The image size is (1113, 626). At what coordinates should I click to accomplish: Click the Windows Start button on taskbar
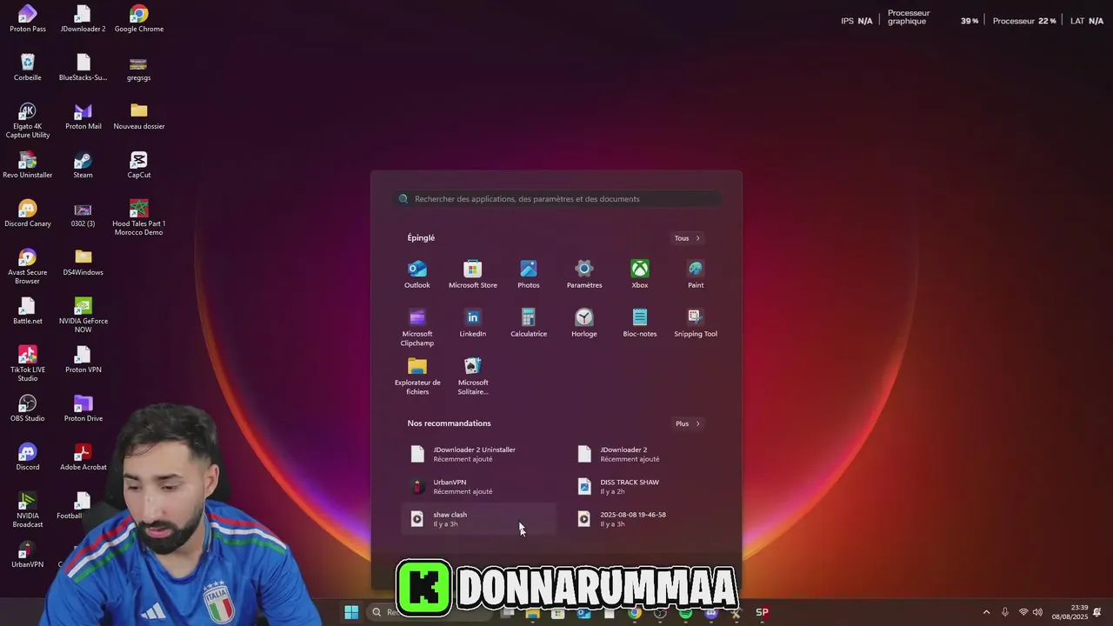[x=351, y=612]
